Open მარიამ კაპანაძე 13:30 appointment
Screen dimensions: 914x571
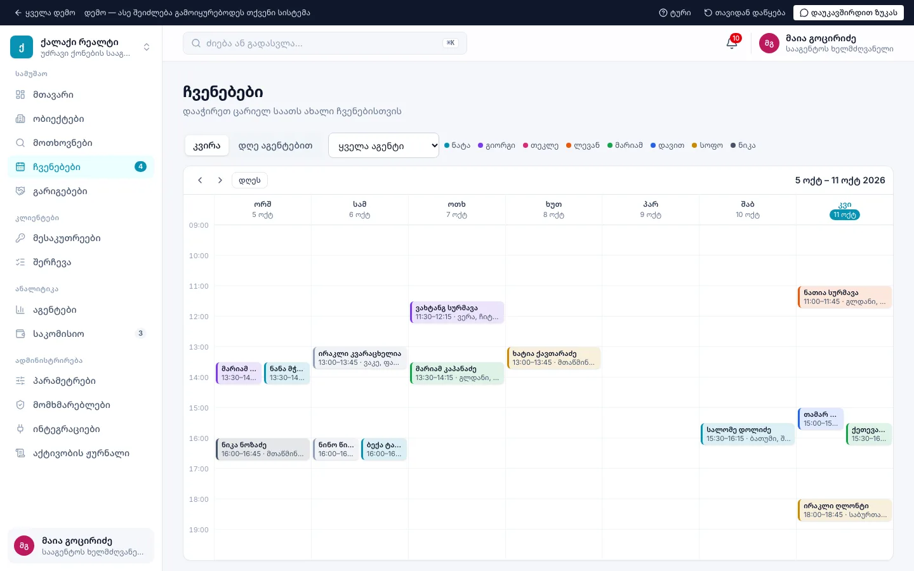point(457,373)
